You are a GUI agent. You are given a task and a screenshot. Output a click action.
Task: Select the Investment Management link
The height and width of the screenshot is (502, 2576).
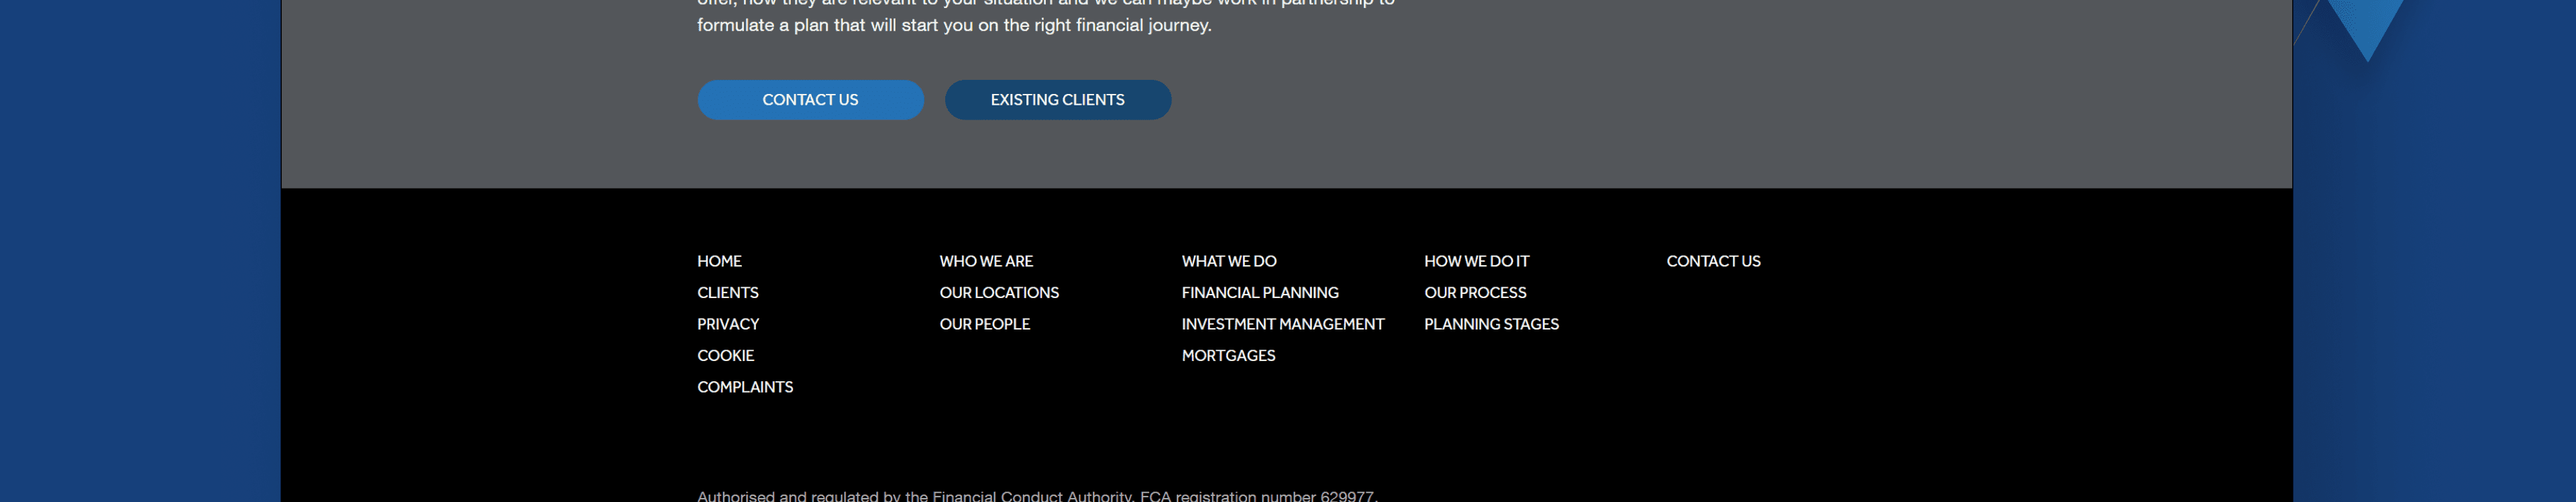click(1282, 324)
